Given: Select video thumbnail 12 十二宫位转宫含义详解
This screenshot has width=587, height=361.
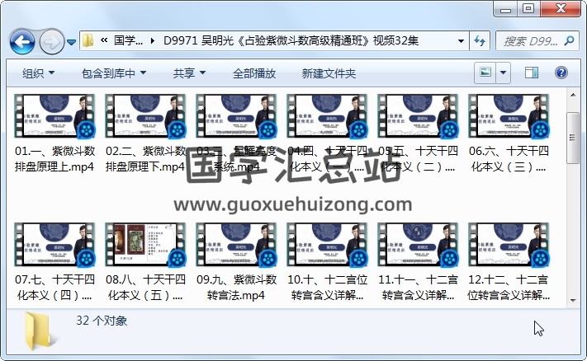Looking at the screenshot, I should coord(509,245).
